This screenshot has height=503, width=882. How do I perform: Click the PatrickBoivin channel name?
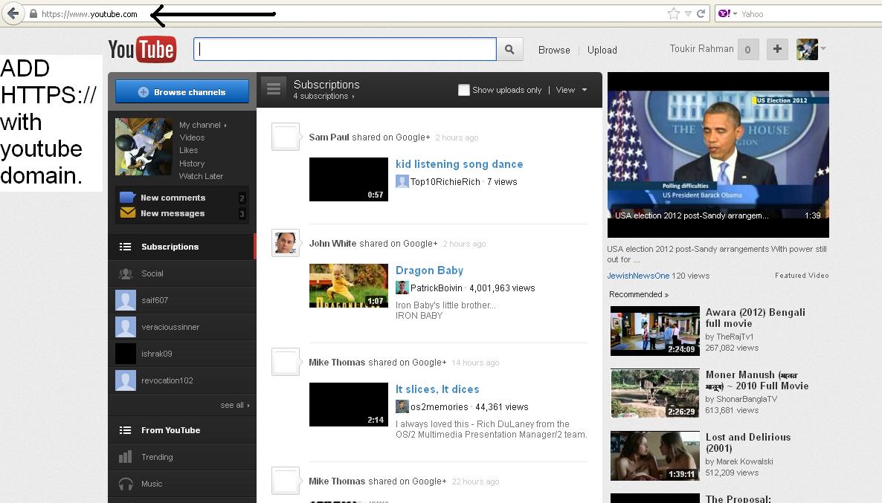click(x=436, y=288)
